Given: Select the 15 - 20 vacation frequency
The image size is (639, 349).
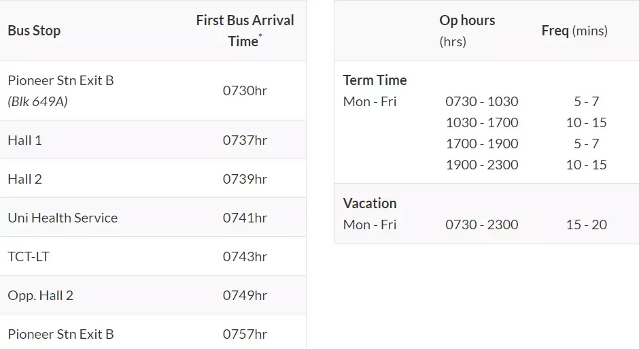Looking at the screenshot, I should tap(587, 225).
